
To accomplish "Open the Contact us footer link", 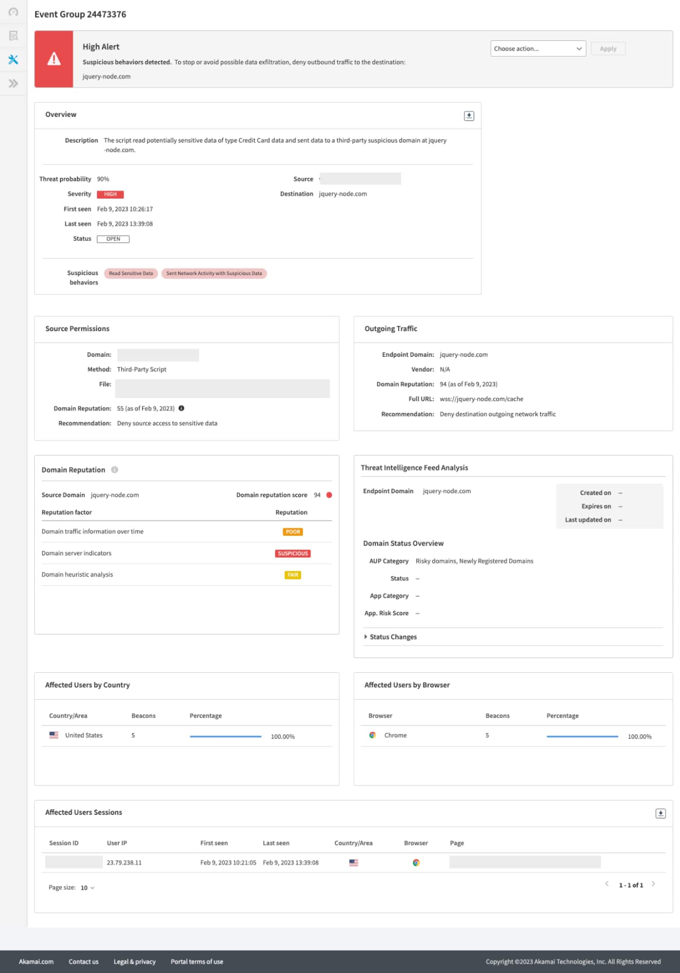I will coord(83,961).
